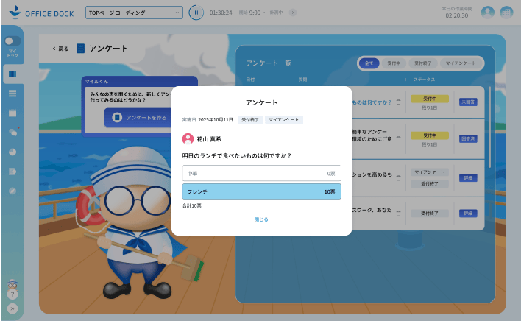Open the chat bubbles sidebar icon
Viewport: 521px width, 321px height.
pos(13,133)
